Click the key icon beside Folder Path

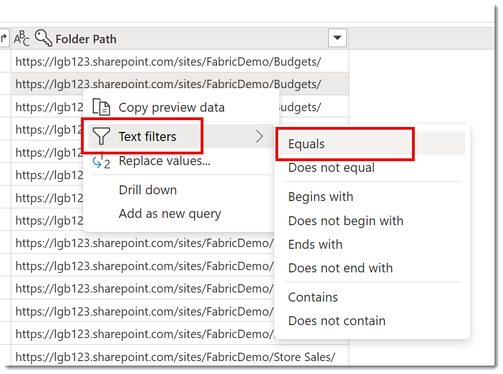point(43,38)
